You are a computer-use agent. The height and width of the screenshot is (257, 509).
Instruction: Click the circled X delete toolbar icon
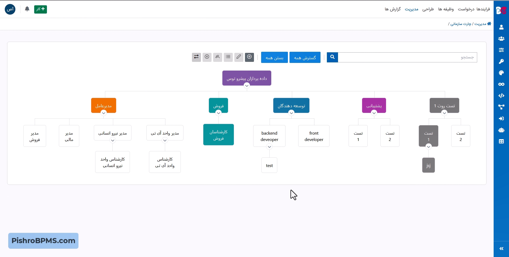207,57
